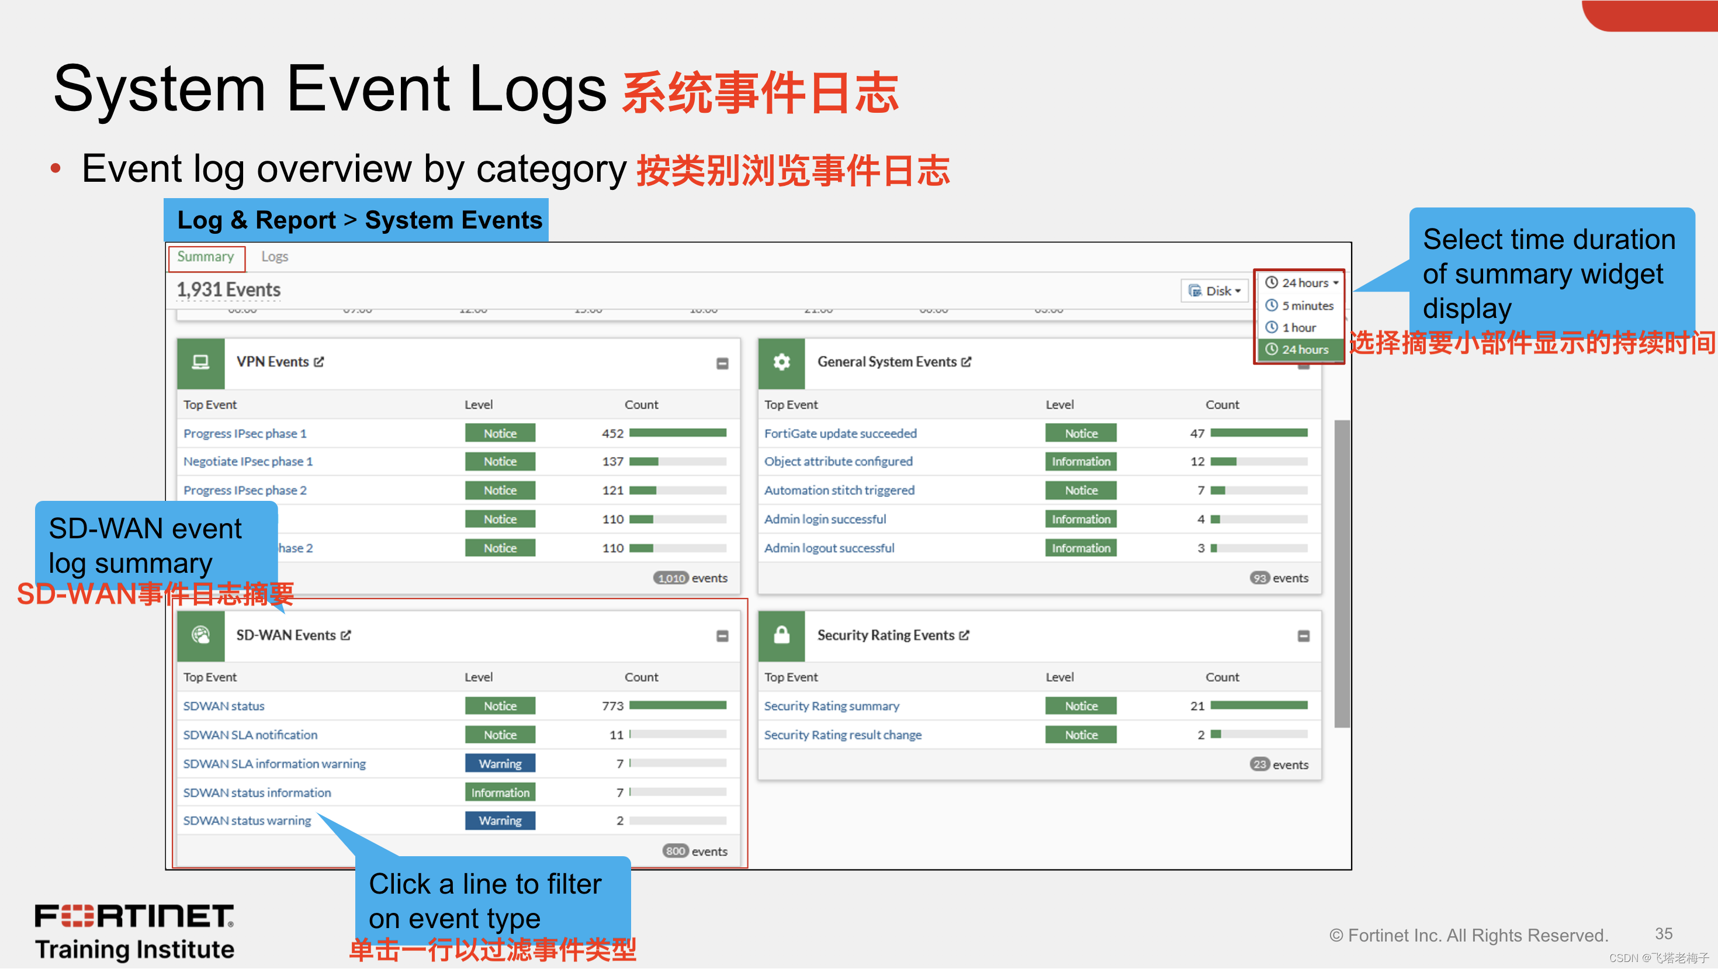The image size is (1718, 969).
Task: Click the General System Events gear icon
Action: (781, 362)
